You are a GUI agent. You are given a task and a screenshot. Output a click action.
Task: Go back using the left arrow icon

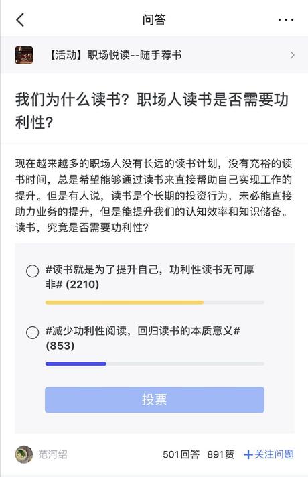pyautogui.click(x=20, y=20)
